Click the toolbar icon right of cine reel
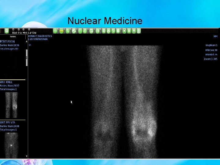220x165 pixels. [x=108, y=31]
